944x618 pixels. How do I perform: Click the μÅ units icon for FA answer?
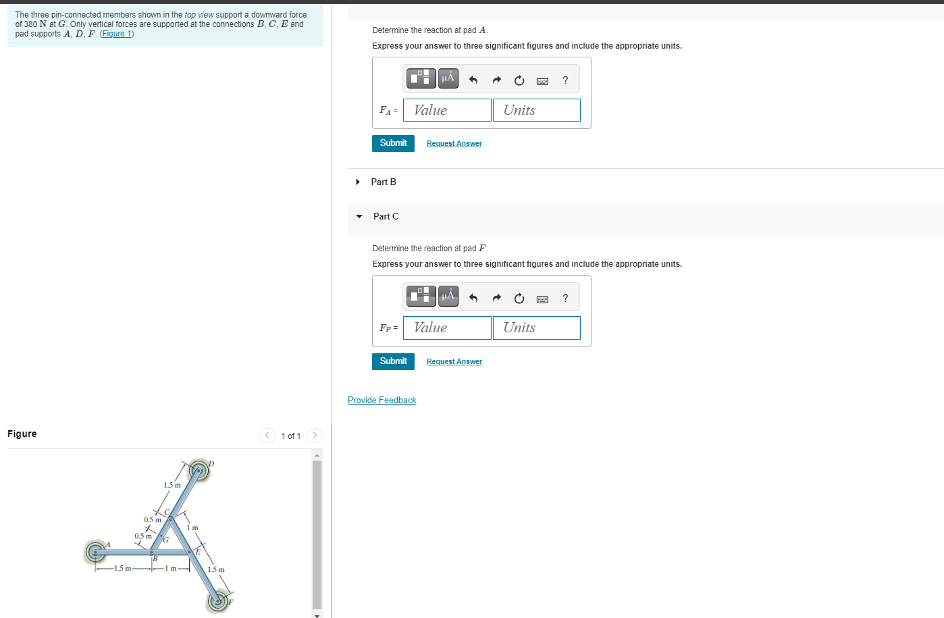coord(447,78)
